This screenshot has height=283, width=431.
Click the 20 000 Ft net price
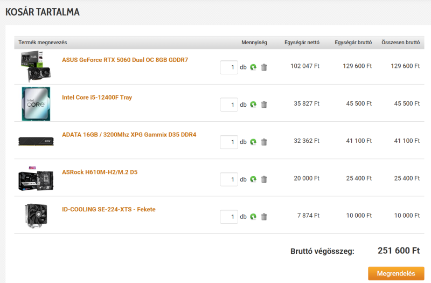click(307, 178)
